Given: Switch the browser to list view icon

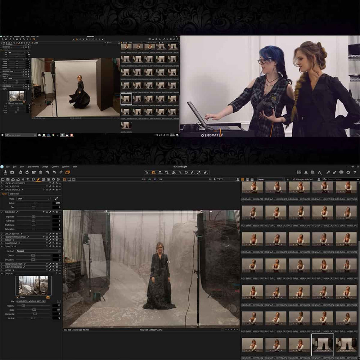Looking at the screenshot, I should pos(252,179).
